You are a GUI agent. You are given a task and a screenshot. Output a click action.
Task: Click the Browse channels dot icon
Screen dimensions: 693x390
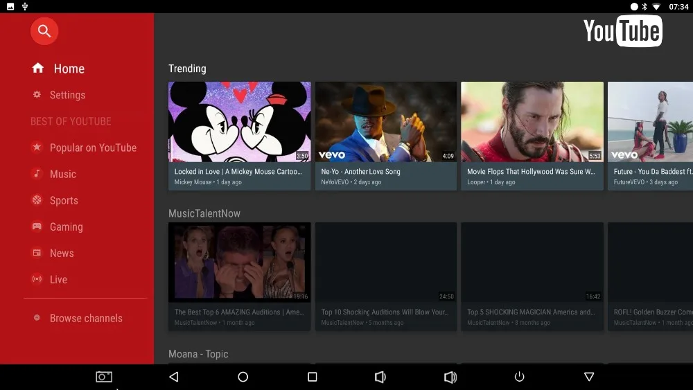pos(37,317)
